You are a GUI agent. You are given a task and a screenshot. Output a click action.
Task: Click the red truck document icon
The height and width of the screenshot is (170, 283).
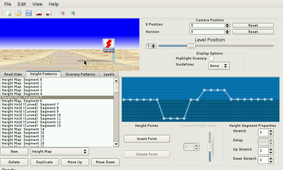(49, 13)
